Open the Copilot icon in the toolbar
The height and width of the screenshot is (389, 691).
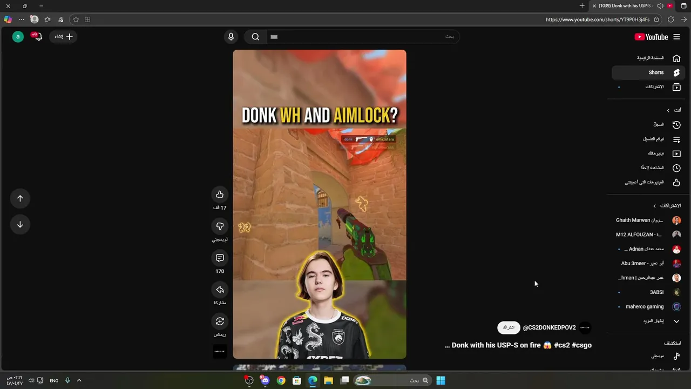[x=8, y=19]
